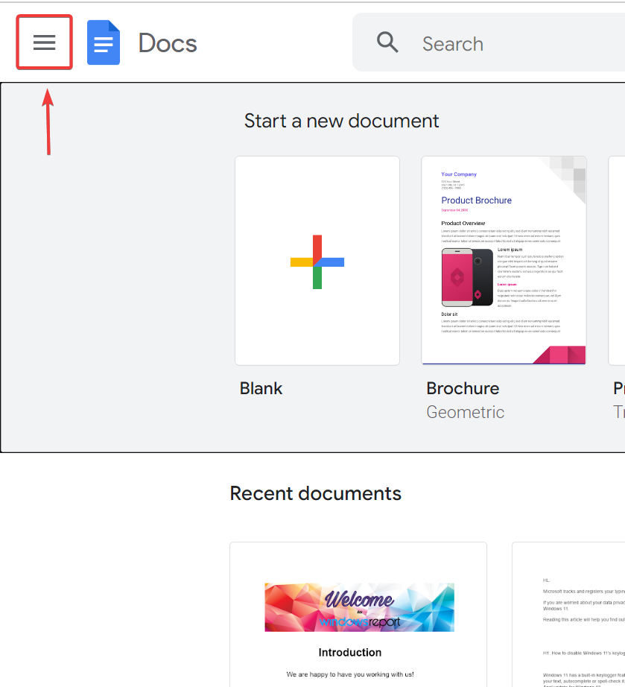
Task: Click the search magnifier icon
Action: pyautogui.click(x=387, y=42)
